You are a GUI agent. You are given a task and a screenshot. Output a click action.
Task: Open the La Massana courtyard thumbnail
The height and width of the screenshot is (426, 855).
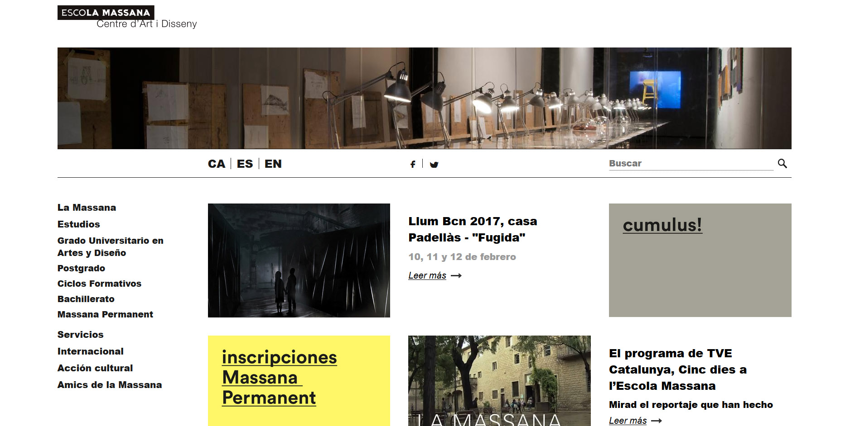point(499,381)
